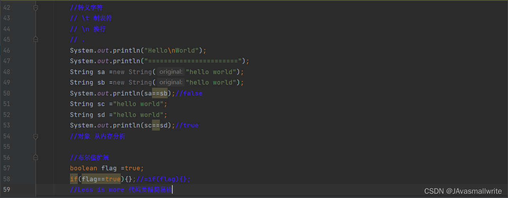
Task: Click "String sd" declaration on line 52
Action: pyautogui.click(x=88, y=115)
